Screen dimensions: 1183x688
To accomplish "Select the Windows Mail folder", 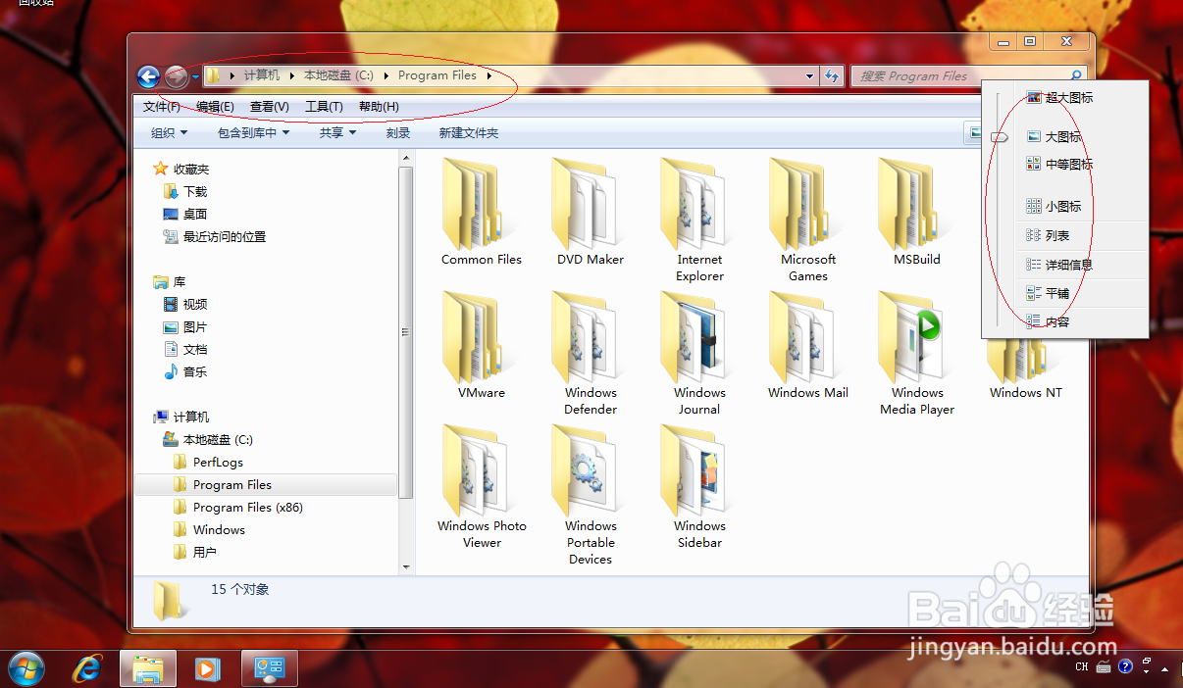I will coord(808,344).
